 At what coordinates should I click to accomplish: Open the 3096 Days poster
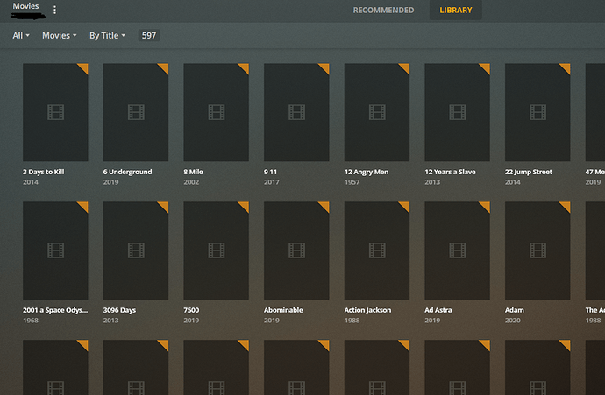[136, 250]
